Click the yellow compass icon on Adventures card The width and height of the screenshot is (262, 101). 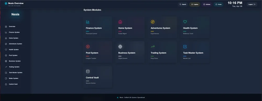[x=152, y=22]
